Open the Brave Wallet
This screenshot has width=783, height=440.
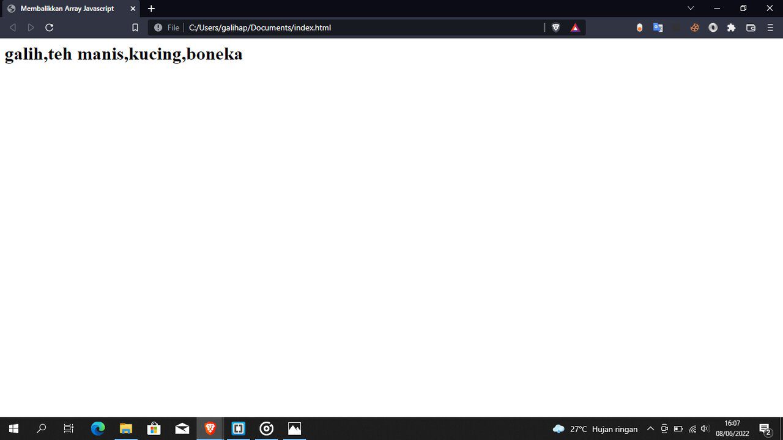pos(751,28)
